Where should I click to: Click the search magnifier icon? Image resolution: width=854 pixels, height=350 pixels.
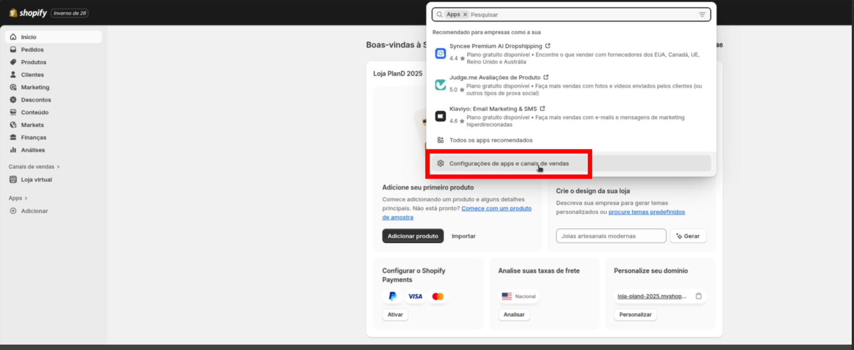click(x=439, y=14)
